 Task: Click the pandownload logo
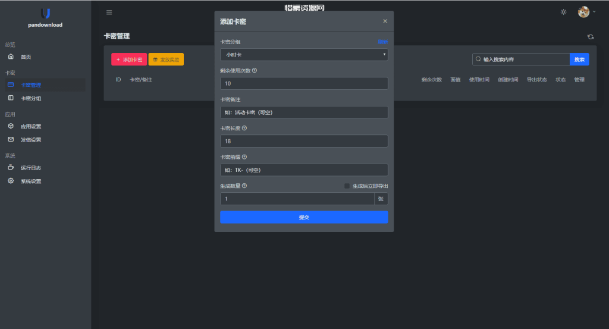point(45,14)
